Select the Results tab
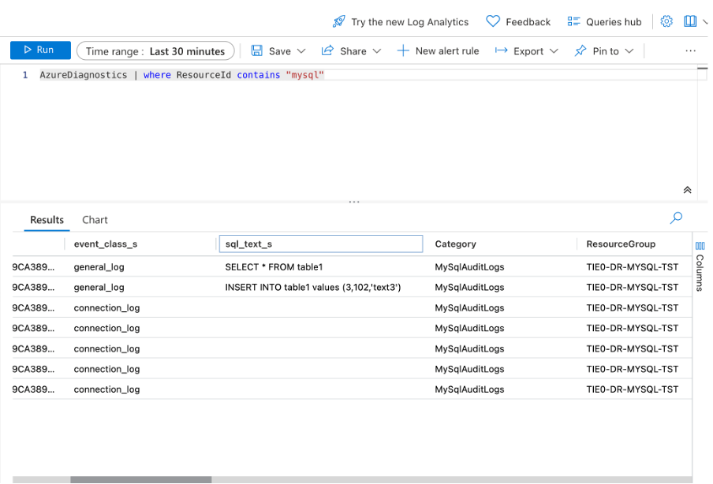 pos(47,220)
